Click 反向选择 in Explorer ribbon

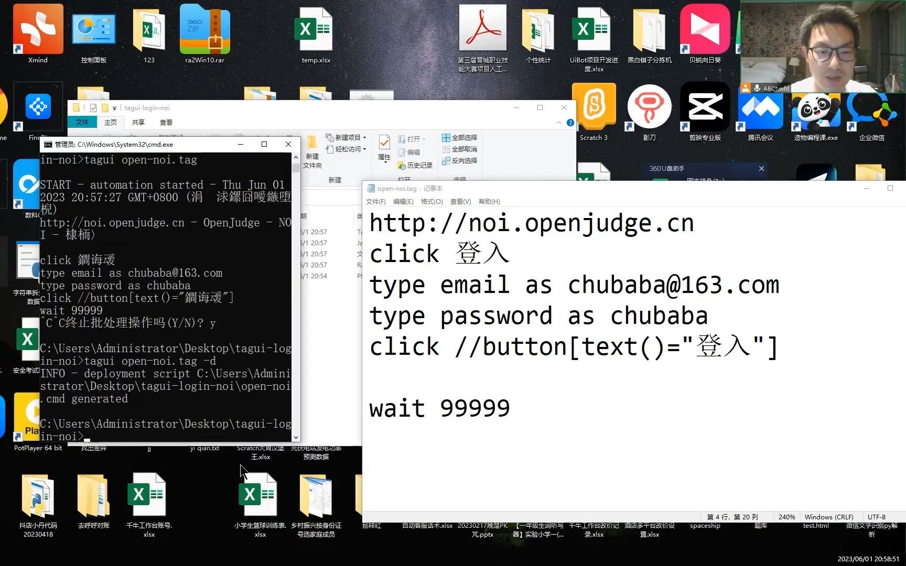click(x=459, y=160)
